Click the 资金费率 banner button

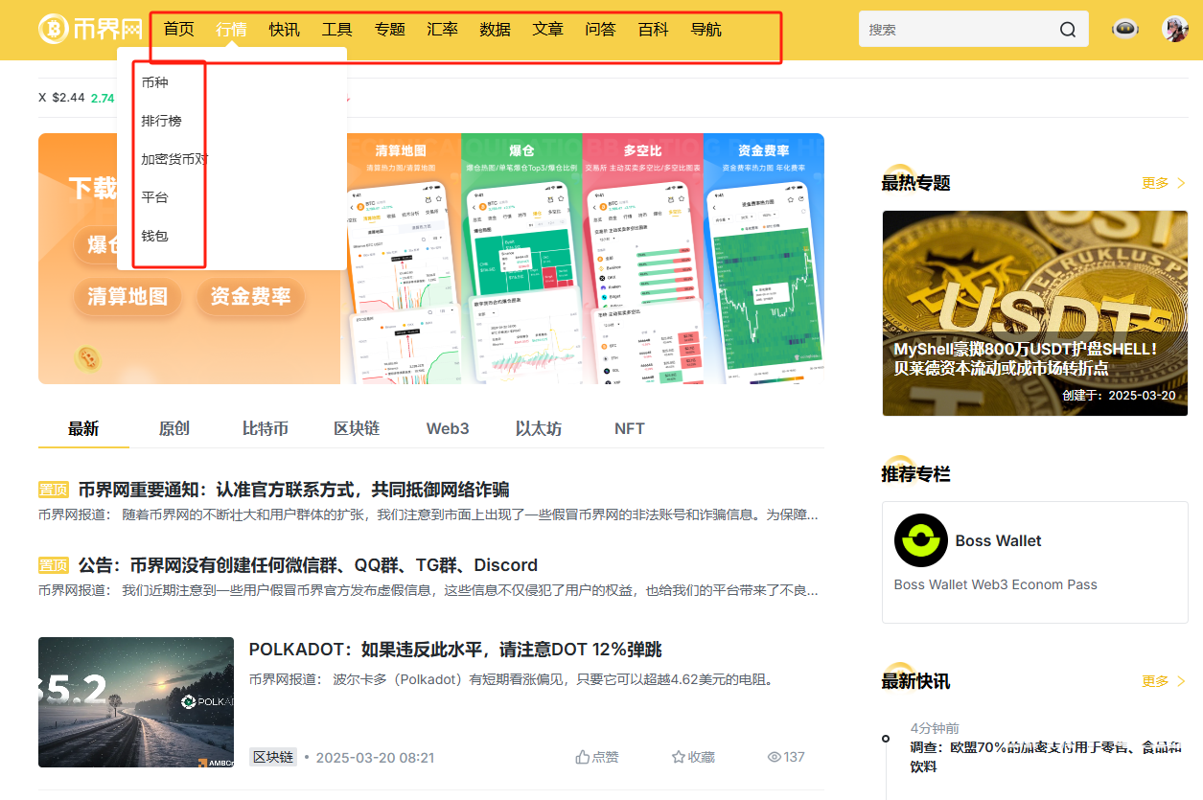point(250,297)
